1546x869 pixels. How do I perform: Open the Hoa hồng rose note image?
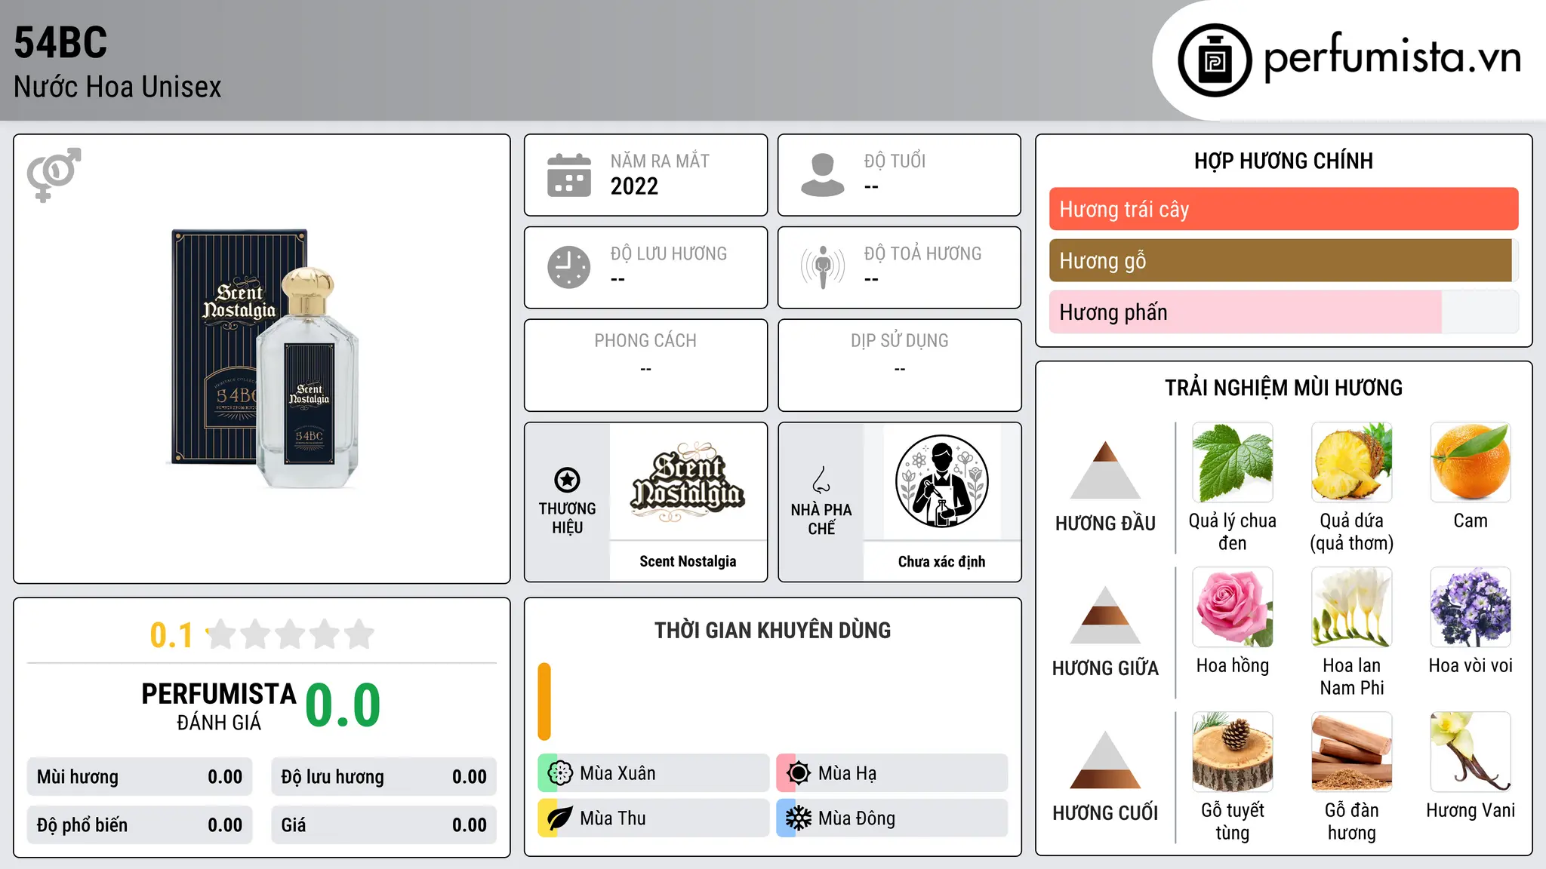pyautogui.click(x=1233, y=607)
